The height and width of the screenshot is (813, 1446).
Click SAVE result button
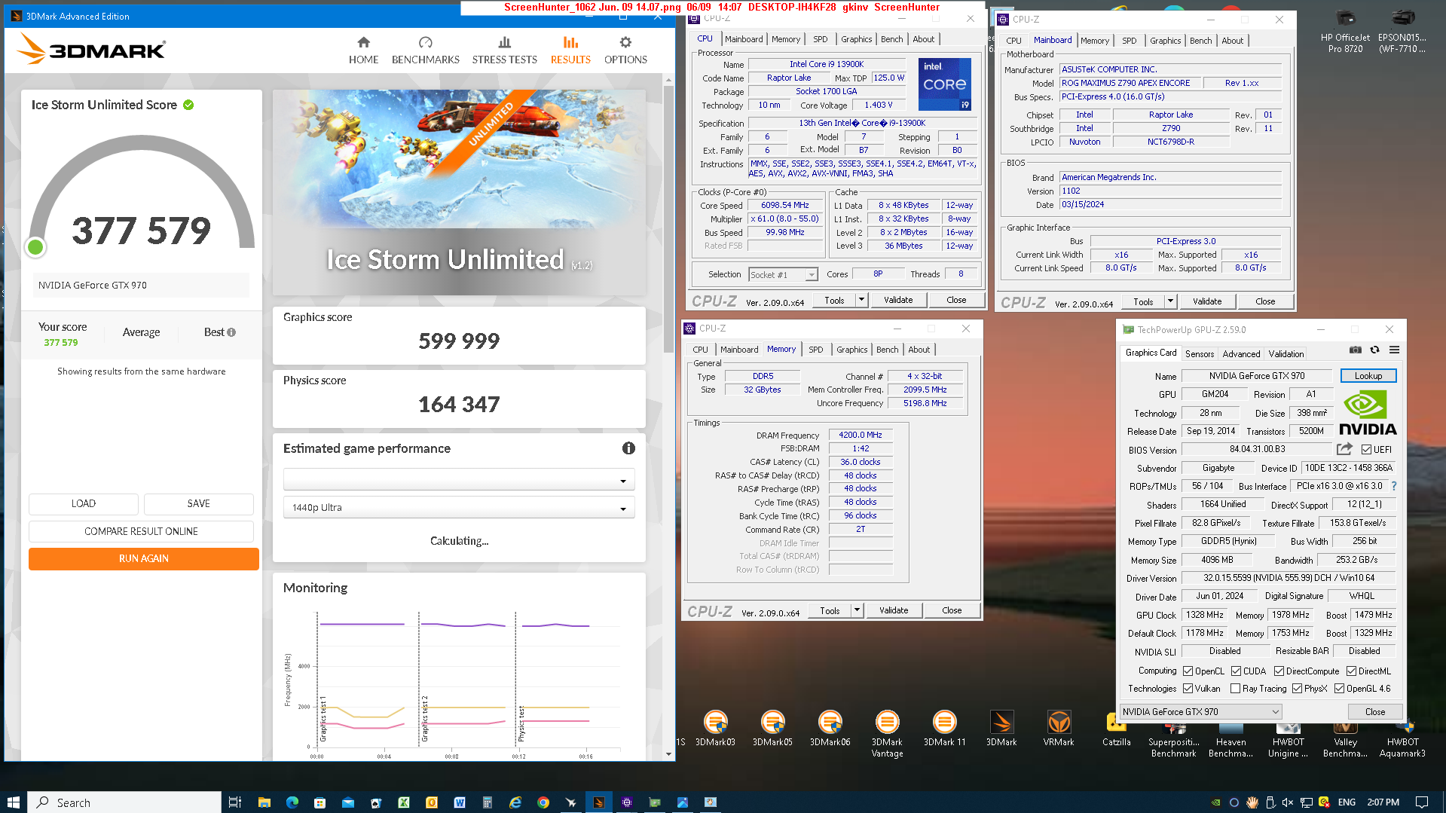pos(198,503)
